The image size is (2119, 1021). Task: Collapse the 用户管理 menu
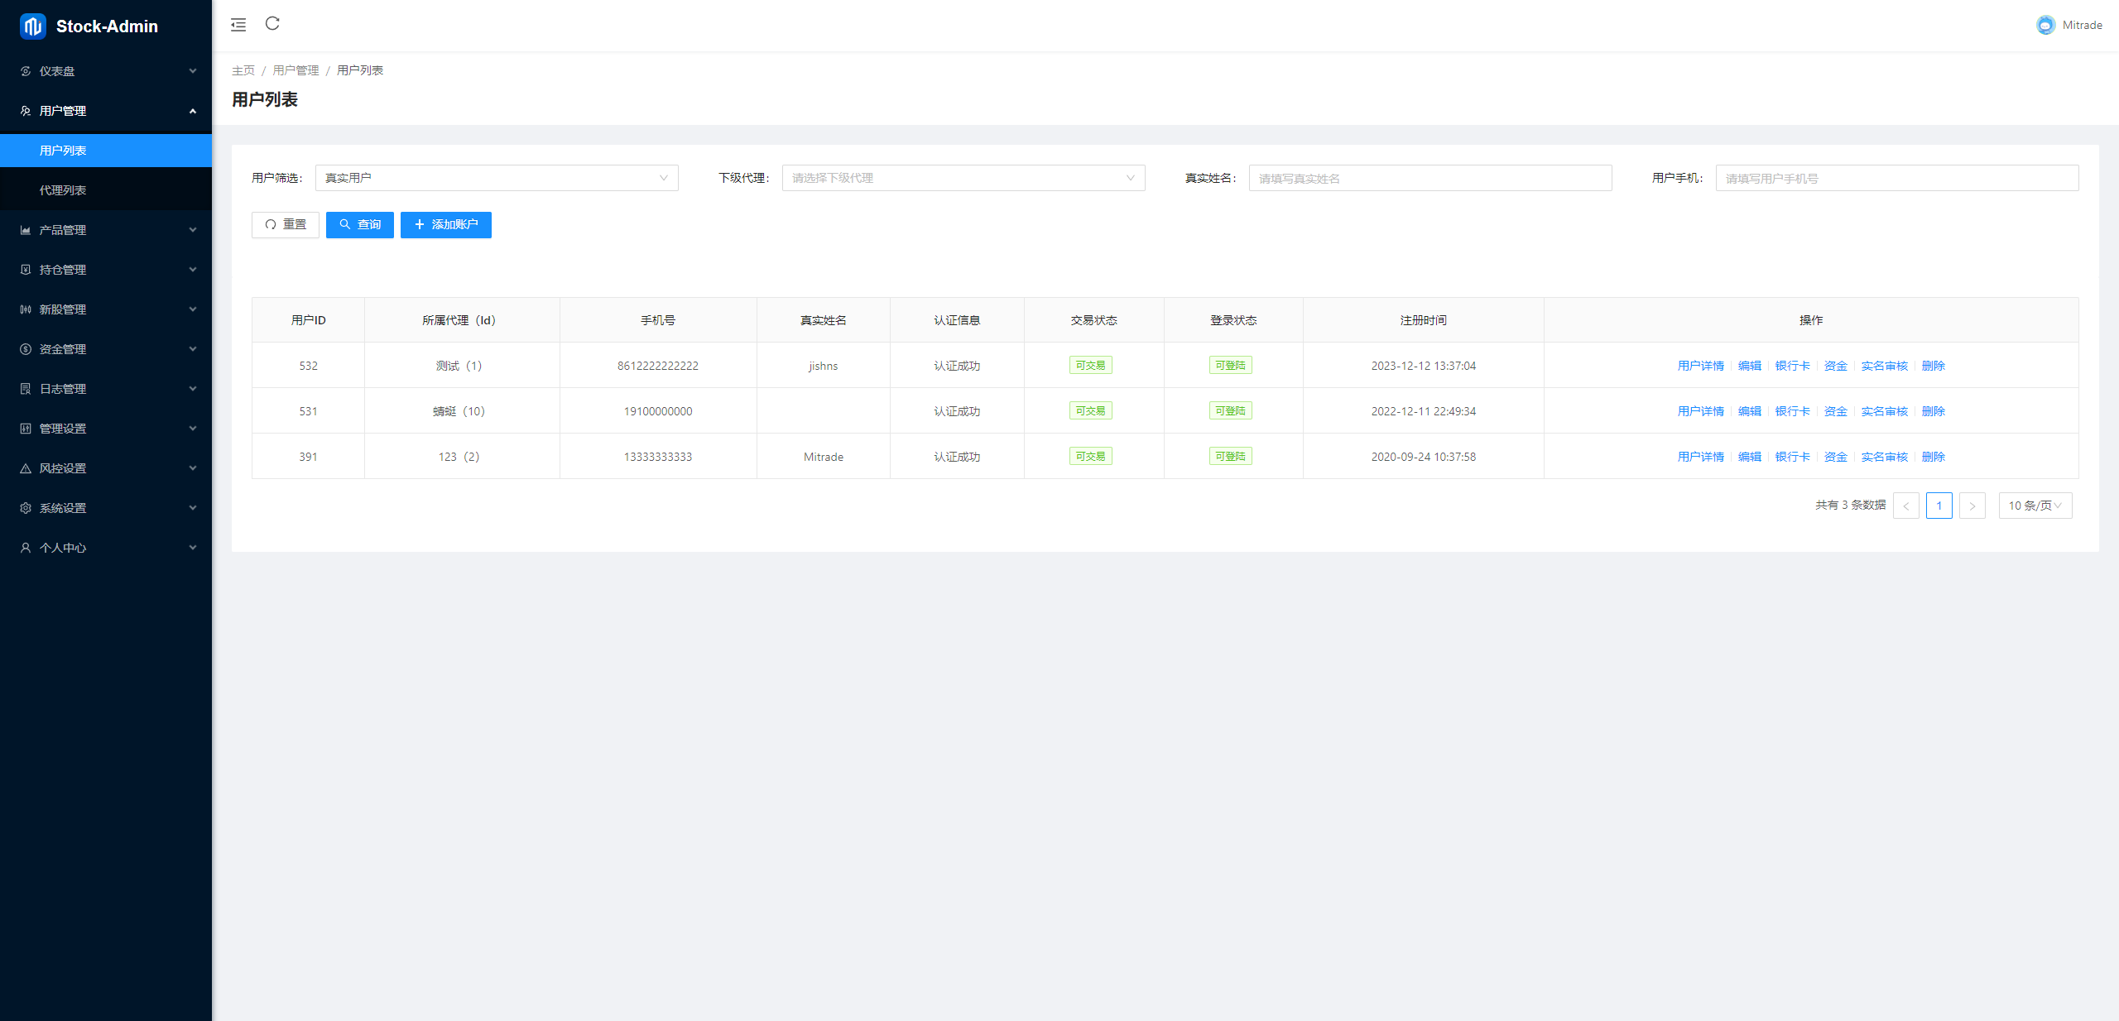(106, 111)
